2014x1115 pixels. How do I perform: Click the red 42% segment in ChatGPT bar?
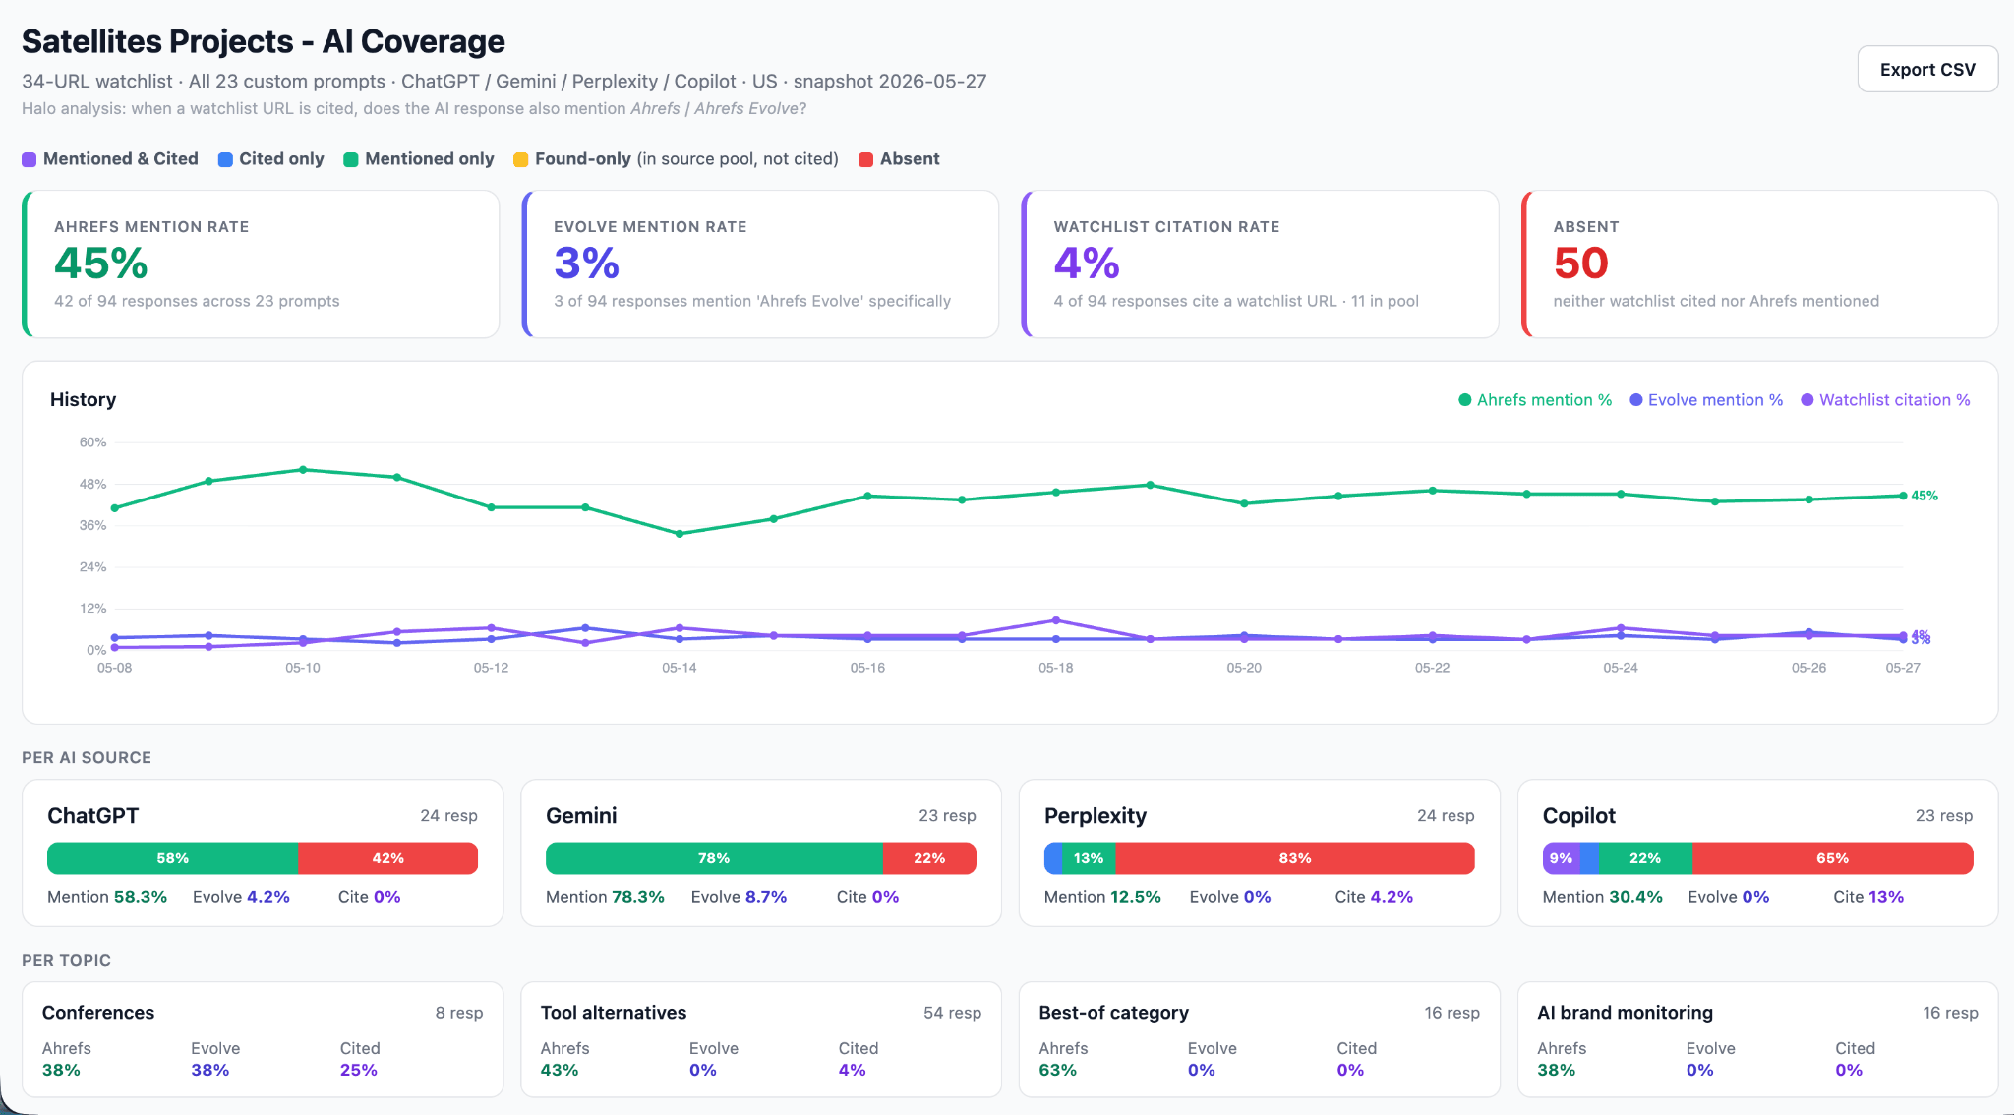click(x=388, y=858)
